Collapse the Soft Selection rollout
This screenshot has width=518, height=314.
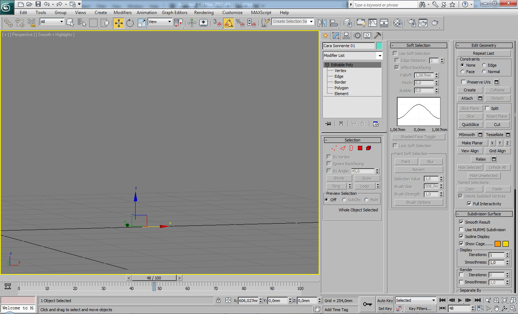coord(419,45)
